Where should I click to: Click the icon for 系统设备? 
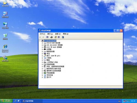tap(45, 75)
